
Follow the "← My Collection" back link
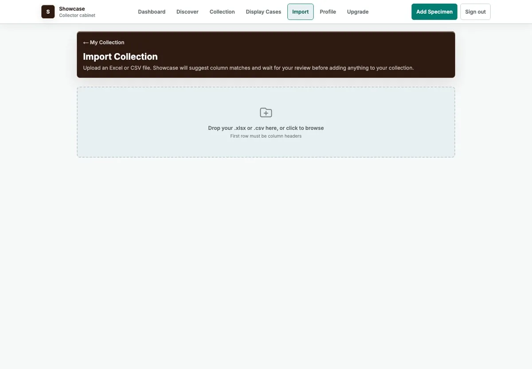coord(104,43)
